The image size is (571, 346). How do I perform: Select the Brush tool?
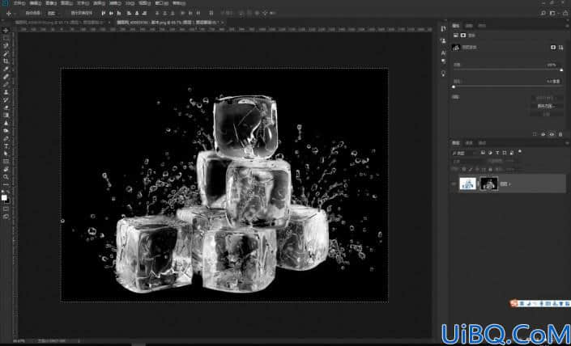tap(6, 84)
